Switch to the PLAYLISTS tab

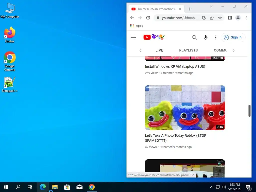(x=188, y=50)
